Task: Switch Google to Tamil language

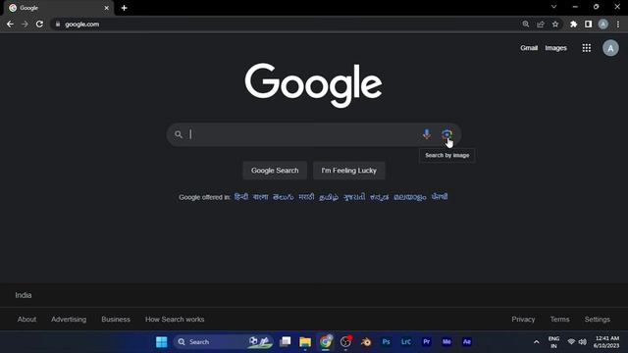Action: 329,197
